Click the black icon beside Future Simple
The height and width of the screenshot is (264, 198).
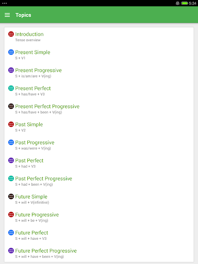coord(11,196)
